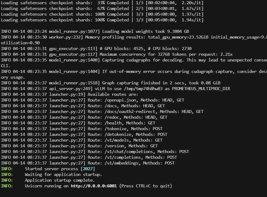This screenshot has height=197, width=267.
Task: Select the /v1/models route path
Action: [115, 140]
